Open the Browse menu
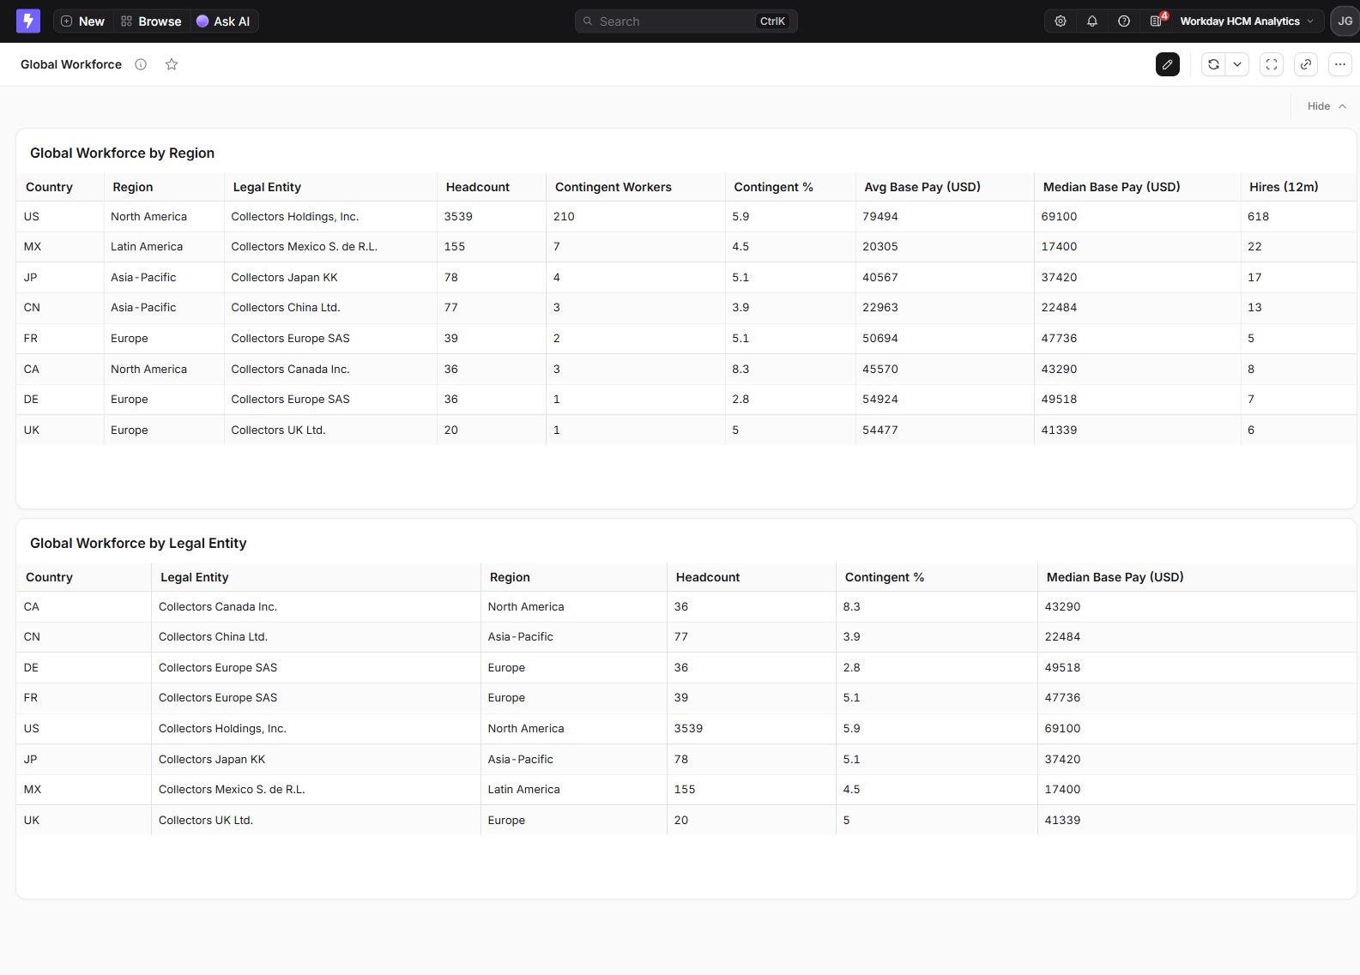This screenshot has height=975, width=1360. click(151, 21)
